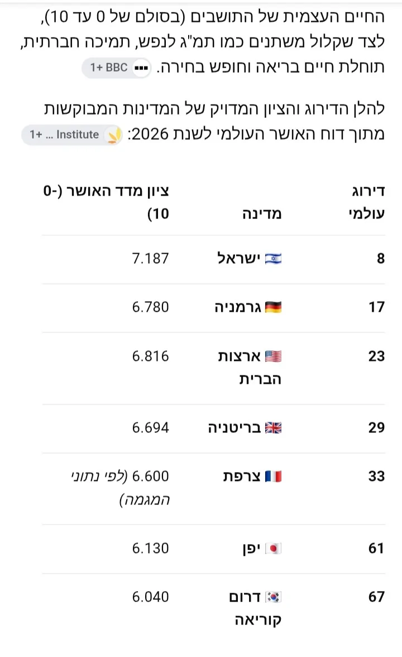The image size is (402, 657).
Task: Click the yellow leaf icon in Institute chip
Action: [113, 135]
